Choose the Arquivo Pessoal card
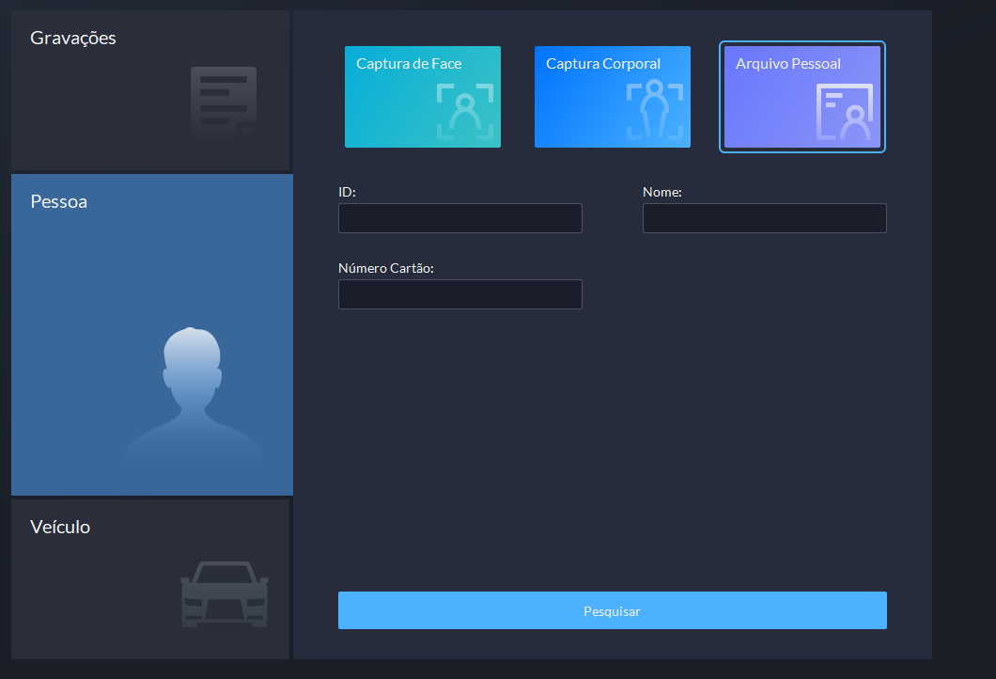This screenshot has height=679, width=996. coord(802,97)
